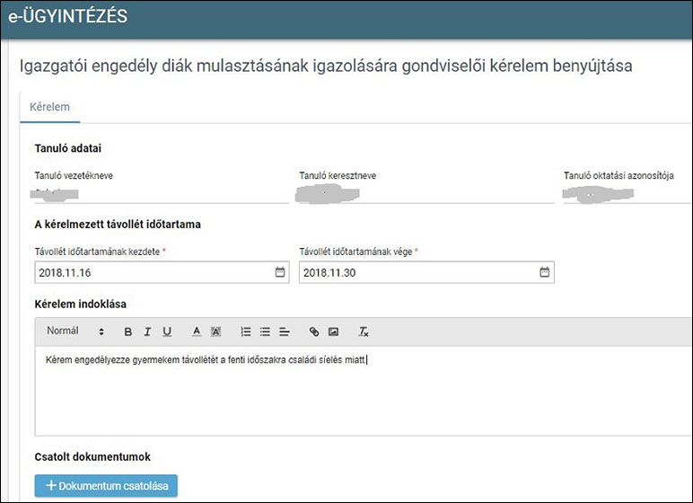This screenshot has height=503, width=693.
Task: Click the Dokumentum csatolása button
Action: (x=106, y=486)
